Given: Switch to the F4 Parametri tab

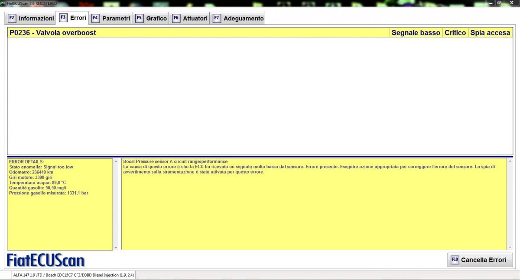Looking at the screenshot, I should [111, 18].
